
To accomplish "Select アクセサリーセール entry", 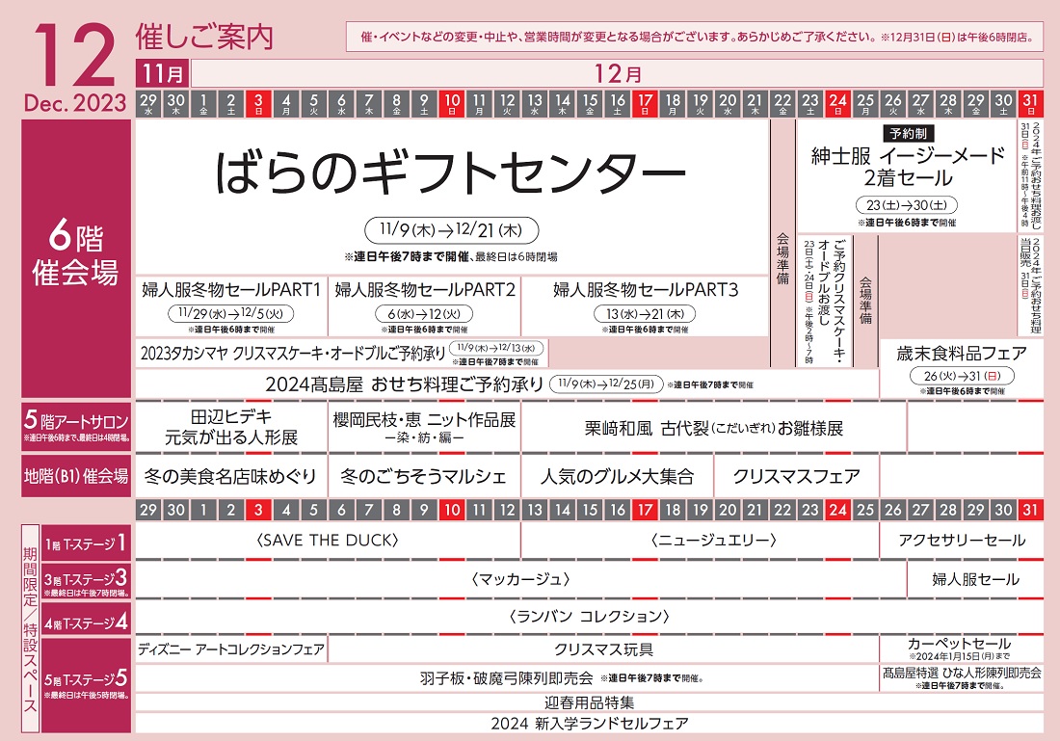I will point(962,541).
